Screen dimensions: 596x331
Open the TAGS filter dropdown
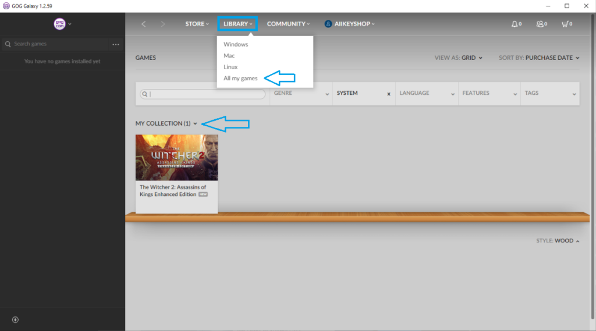[550, 93]
